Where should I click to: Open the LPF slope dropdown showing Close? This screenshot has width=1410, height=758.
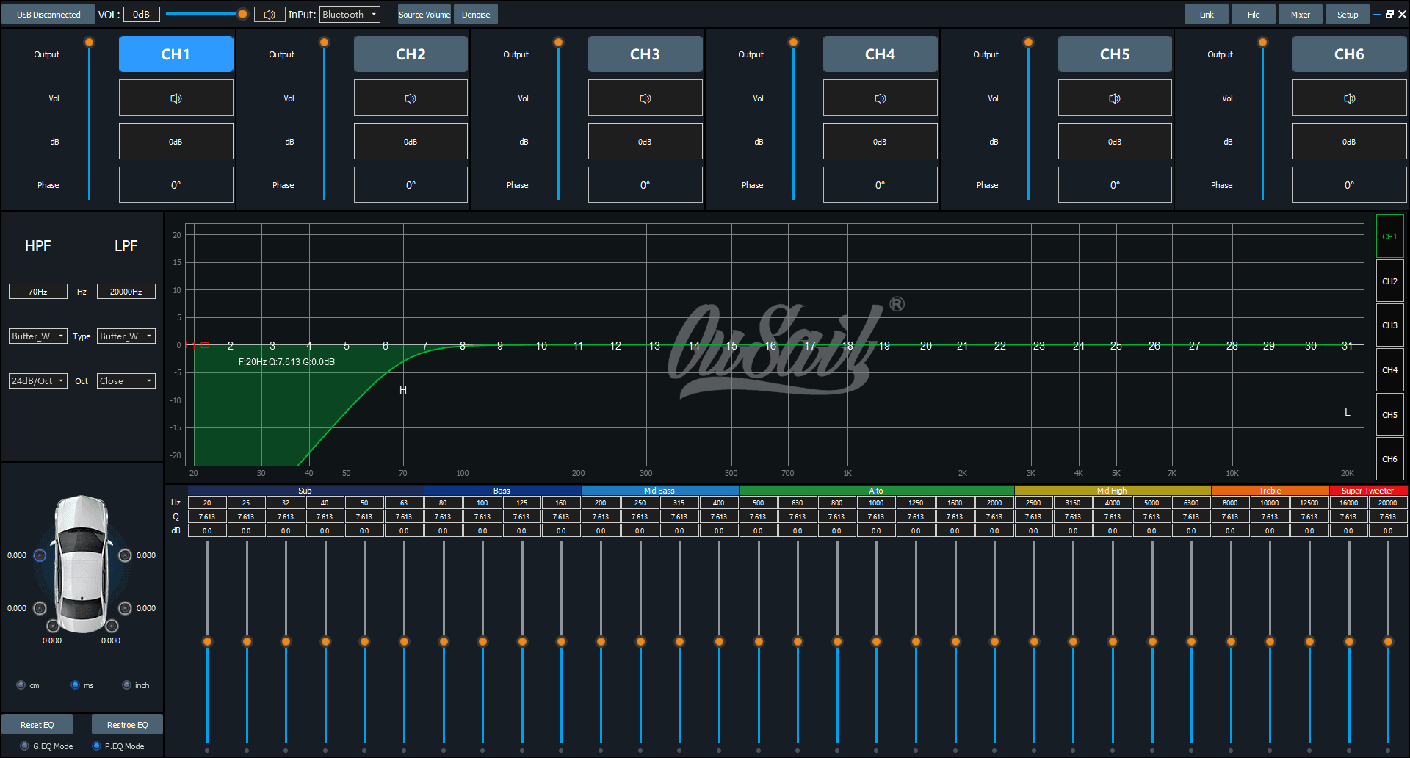pyautogui.click(x=126, y=381)
